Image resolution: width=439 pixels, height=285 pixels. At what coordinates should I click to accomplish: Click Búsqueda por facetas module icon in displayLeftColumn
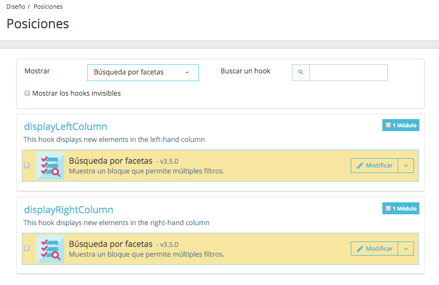(51, 165)
